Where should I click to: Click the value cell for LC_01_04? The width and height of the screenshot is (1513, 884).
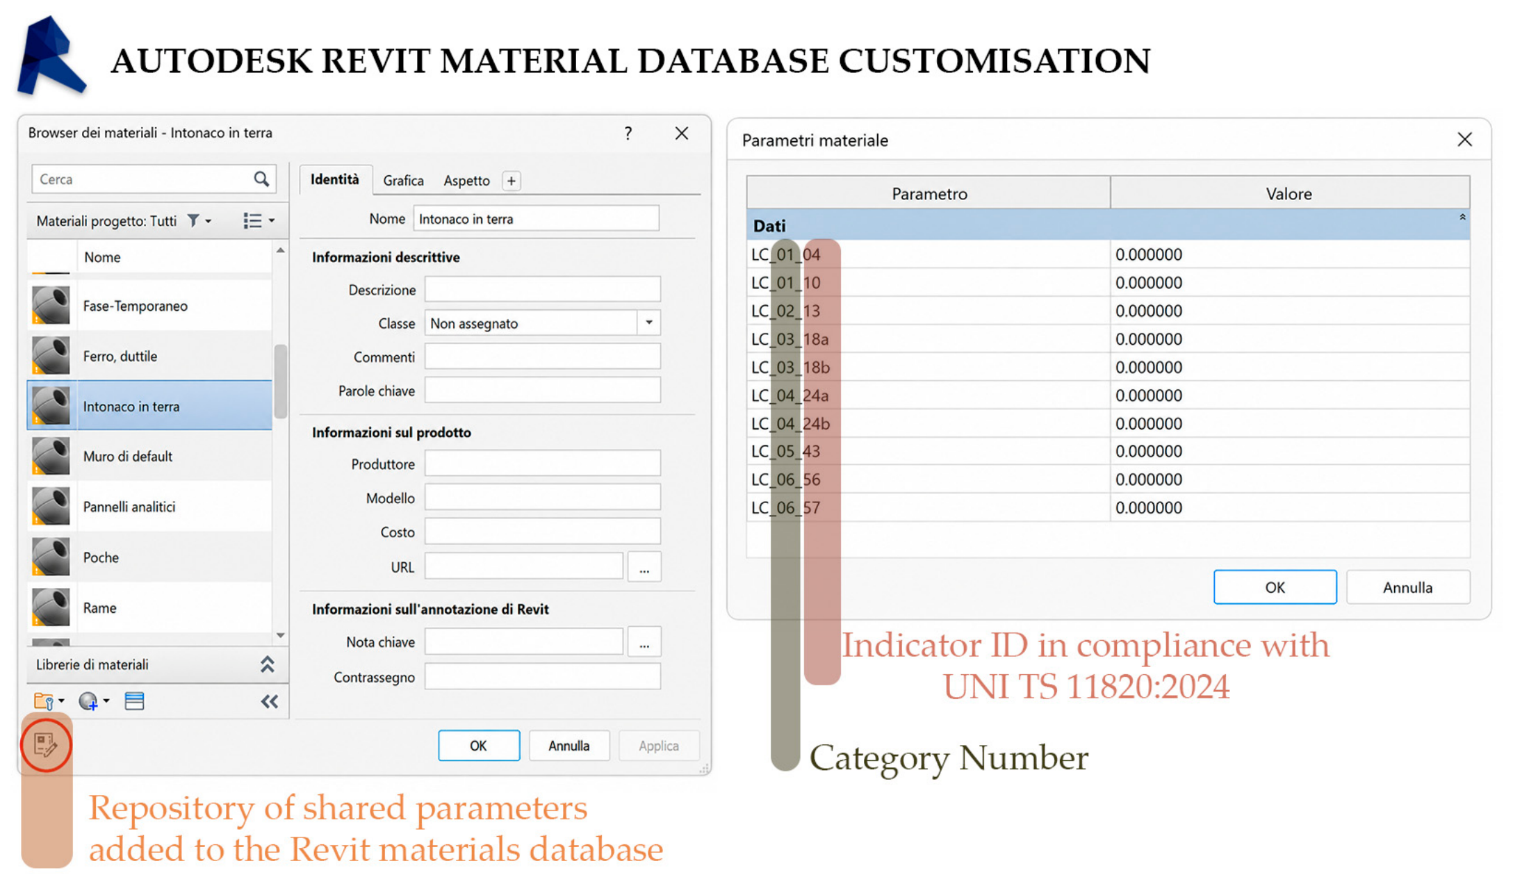[1290, 254]
